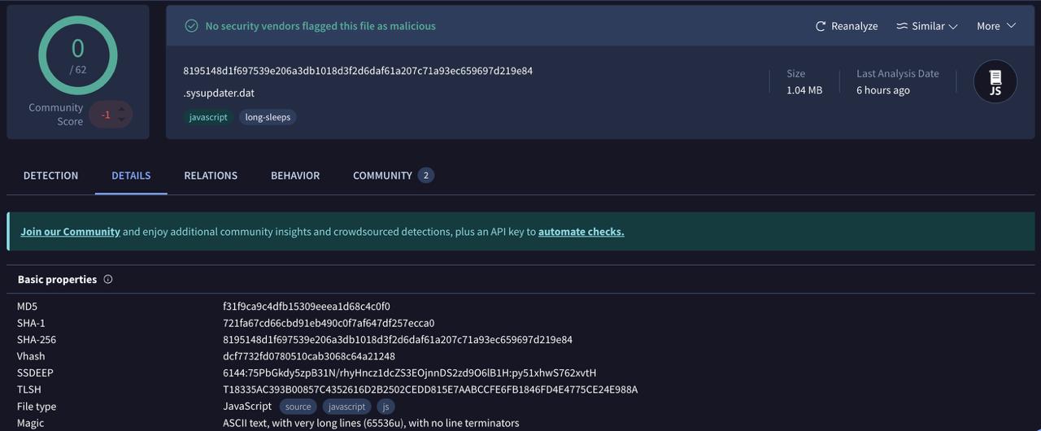Click the 'Last Analysis Date' label
This screenshot has height=431, width=1041.
(x=898, y=73)
